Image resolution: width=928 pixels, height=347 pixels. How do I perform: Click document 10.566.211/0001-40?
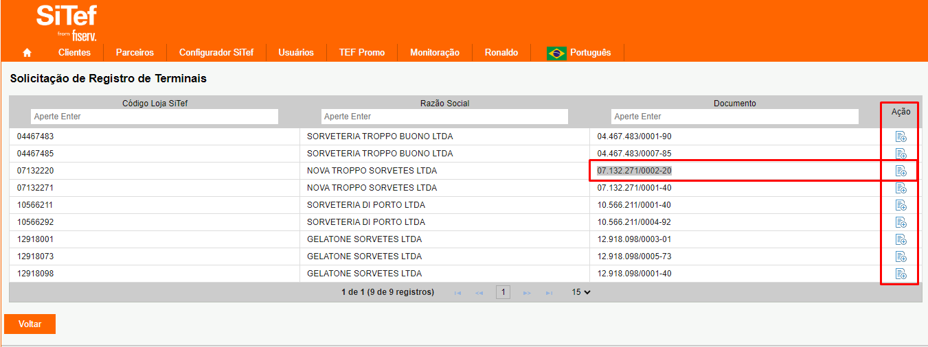coord(634,205)
